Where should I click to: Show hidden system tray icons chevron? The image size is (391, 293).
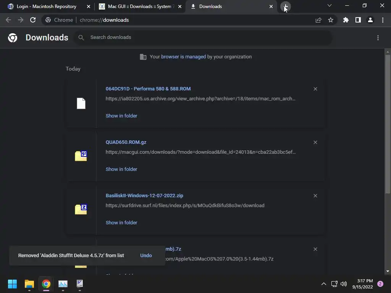(324, 284)
